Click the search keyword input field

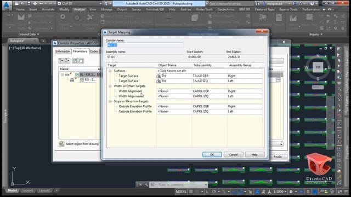coord(231,4)
